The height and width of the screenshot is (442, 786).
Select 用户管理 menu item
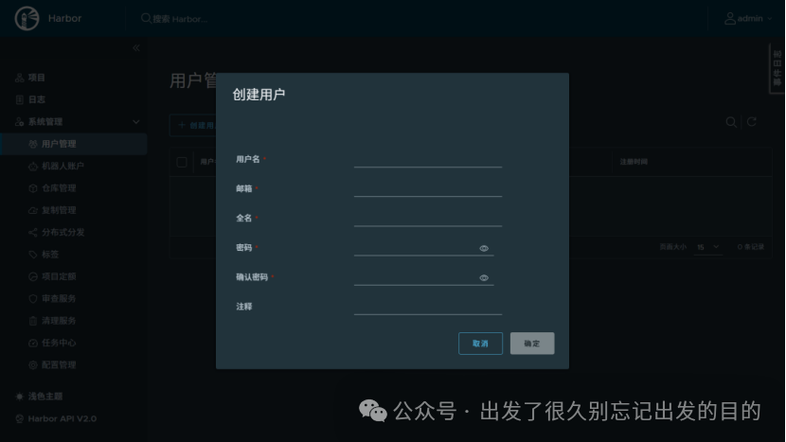(74, 144)
